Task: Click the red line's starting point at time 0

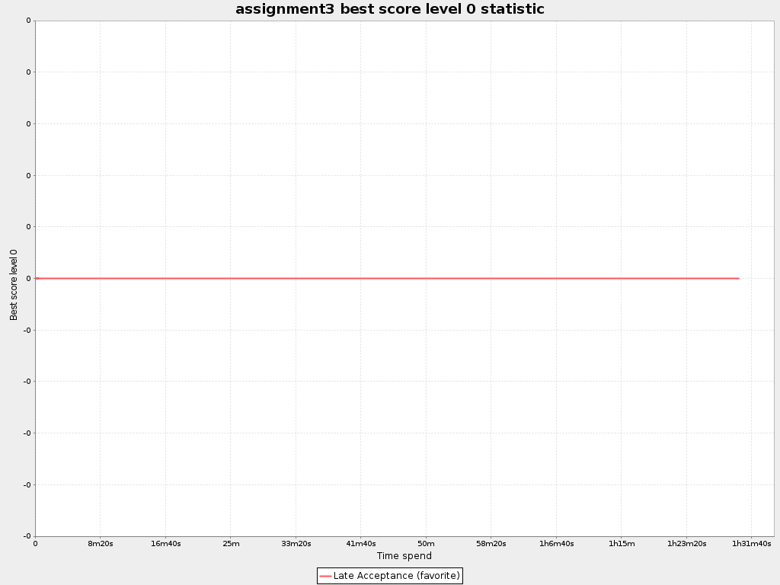Action: pos(36,278)
